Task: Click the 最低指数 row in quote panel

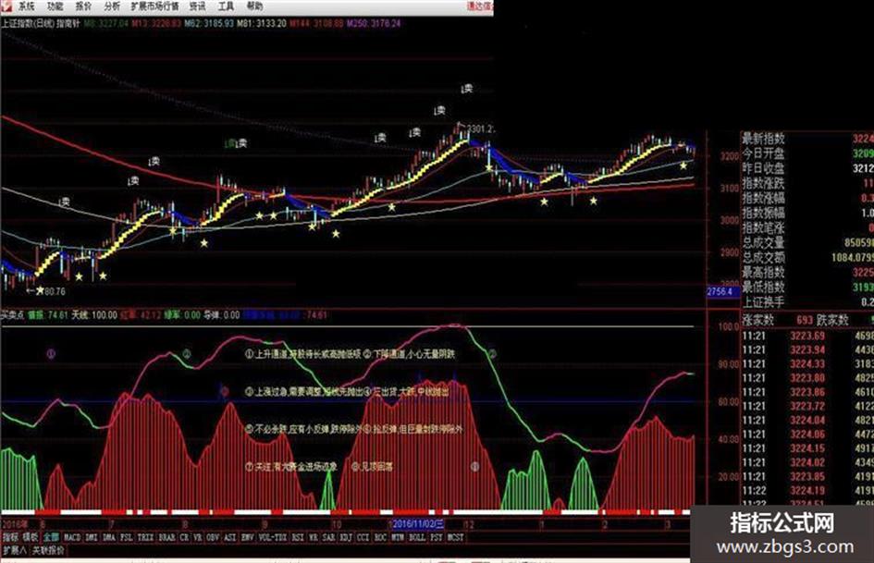Action: click(807, 288)
